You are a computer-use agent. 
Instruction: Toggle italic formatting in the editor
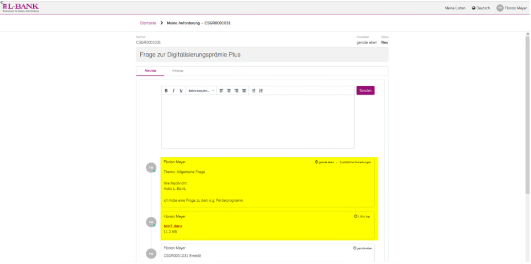click(174, 91)
